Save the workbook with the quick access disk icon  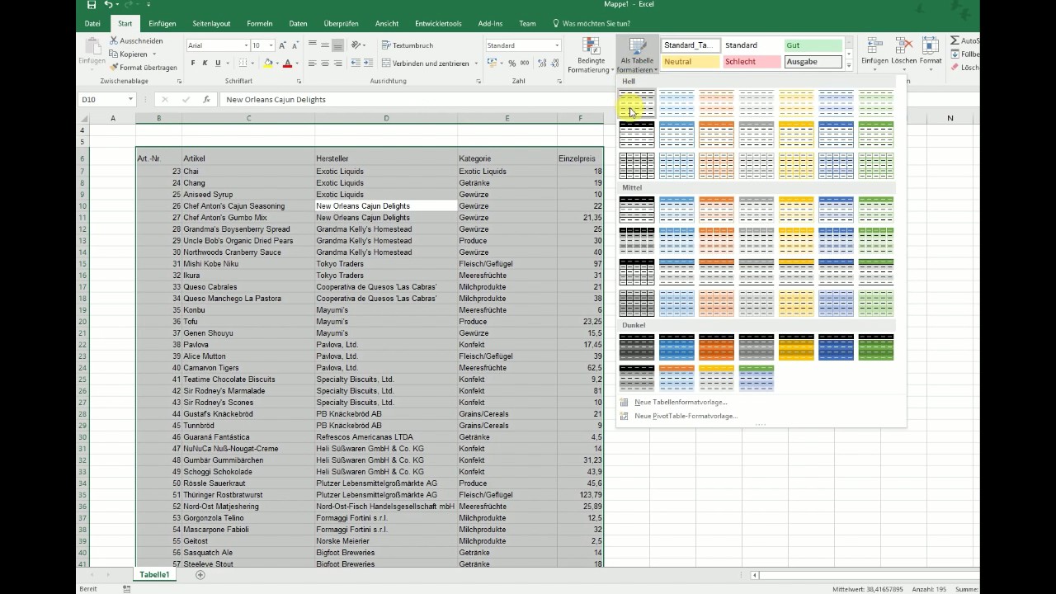click(92, 5)
